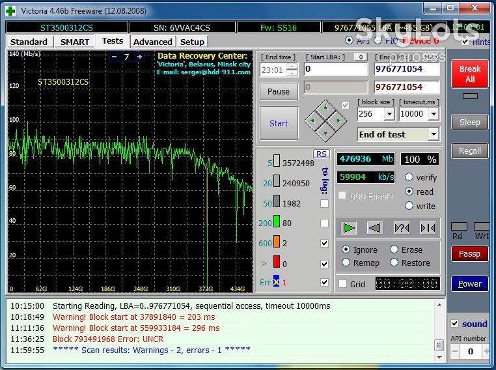This screenshot has width=496, height=370.
Task: Click the grey 5 ms block indicator
Action: point(277,160)
